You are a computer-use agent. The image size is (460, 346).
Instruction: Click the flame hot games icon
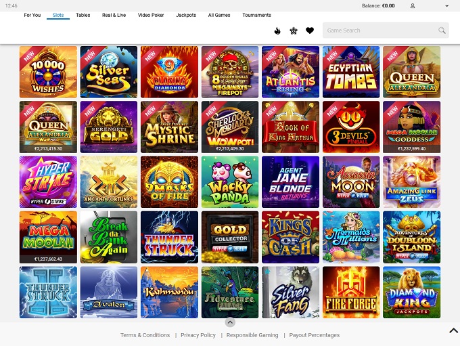[277, 30]
